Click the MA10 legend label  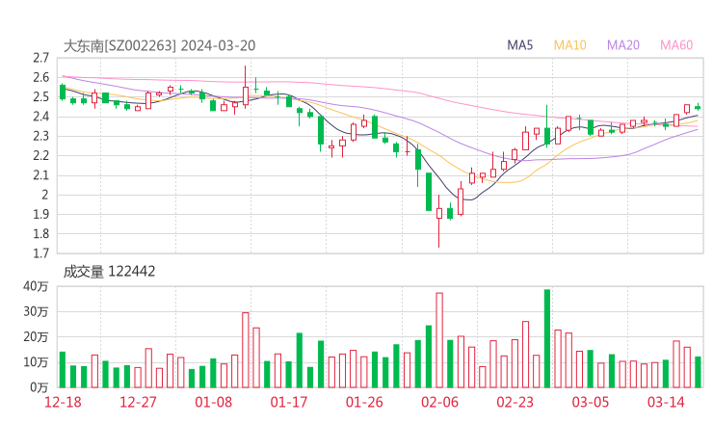[x=569, y=45]
